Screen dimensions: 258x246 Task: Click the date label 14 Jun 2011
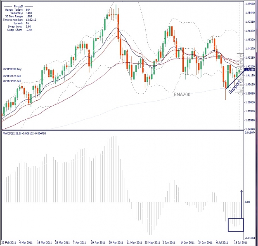pyautogui.click(x=187, y=243)
